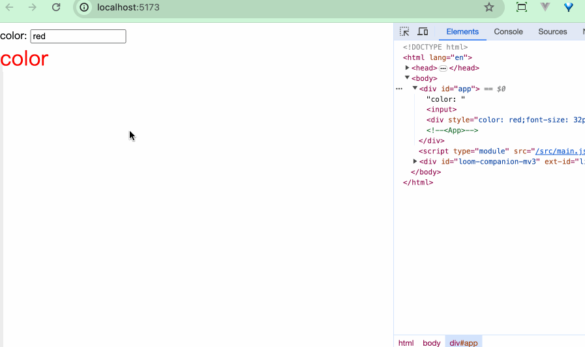
Task: Select body in the breadcrumb bar
Action: point(431,342)
